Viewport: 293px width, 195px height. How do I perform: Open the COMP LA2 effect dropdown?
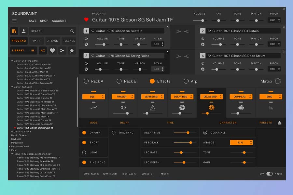point(241,97)
